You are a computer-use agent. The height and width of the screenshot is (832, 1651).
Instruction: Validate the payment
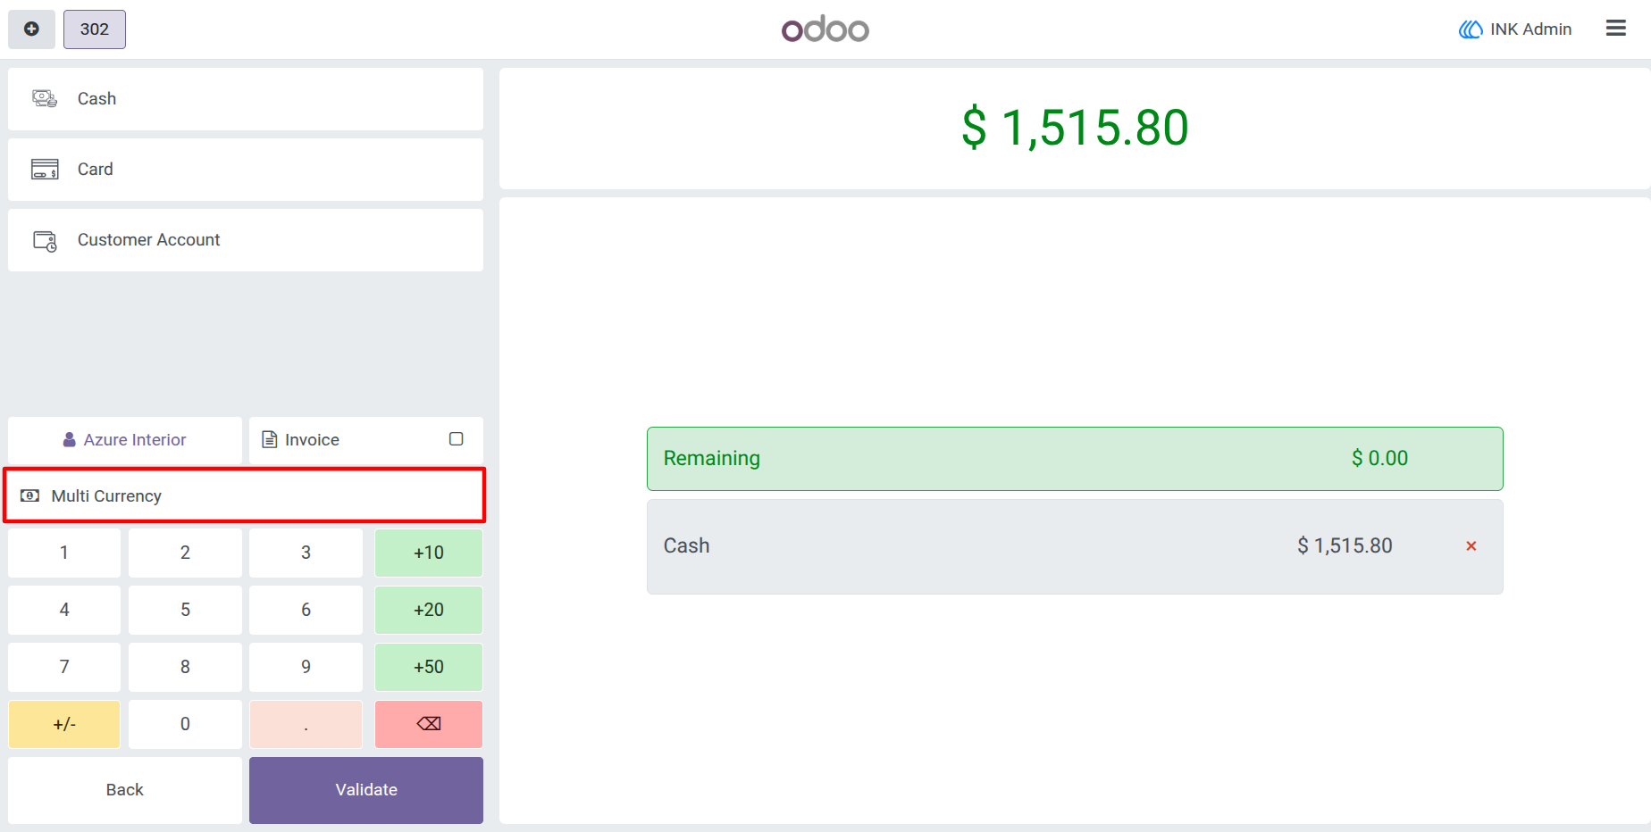[366, 790]
